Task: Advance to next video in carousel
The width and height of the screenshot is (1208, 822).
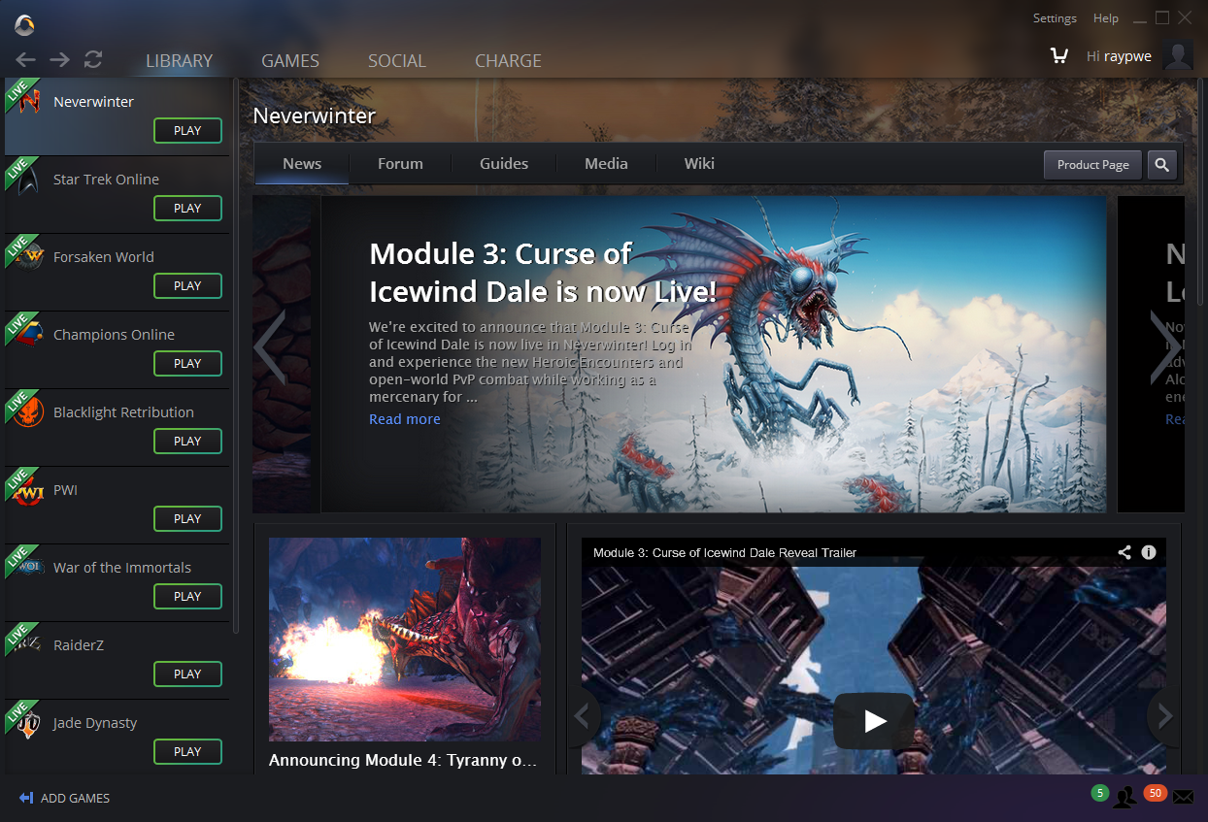Action: pyautogui.click(x=1164, y=716)
